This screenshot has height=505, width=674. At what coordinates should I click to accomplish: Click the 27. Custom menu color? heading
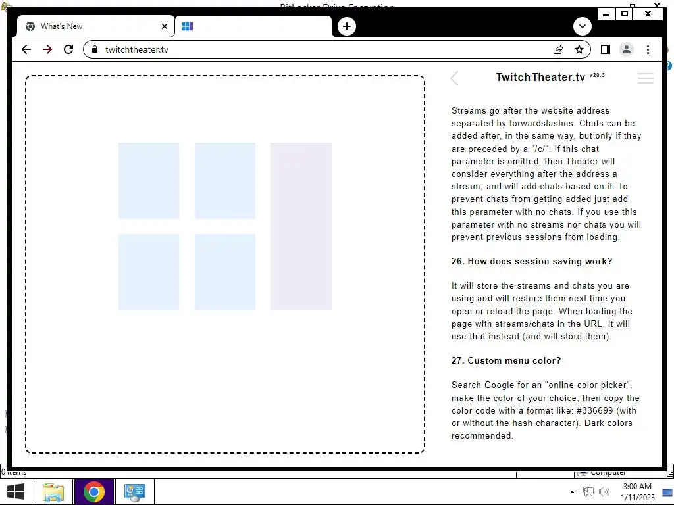[x=506, y=361]
